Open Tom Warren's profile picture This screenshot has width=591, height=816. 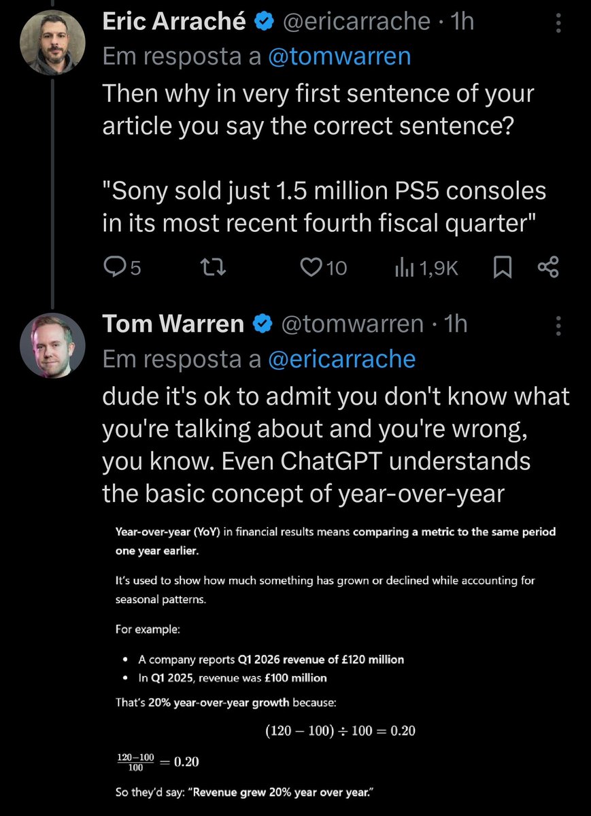click(x=53, y=345)
